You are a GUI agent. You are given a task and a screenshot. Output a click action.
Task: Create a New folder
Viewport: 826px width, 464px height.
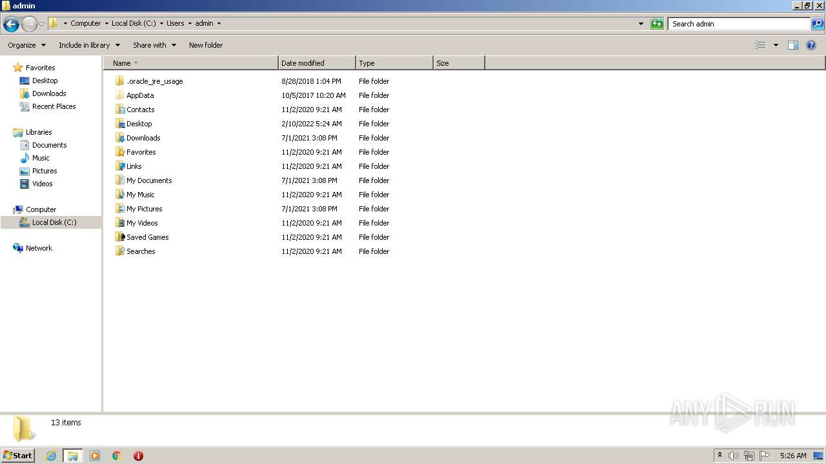pyautogui.click(x=206, y=45)
